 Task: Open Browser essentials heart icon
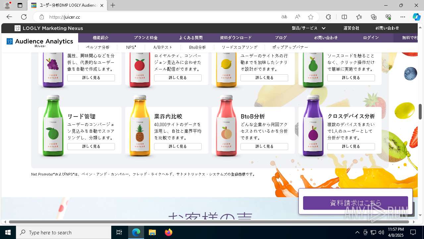tap(388, 17)
